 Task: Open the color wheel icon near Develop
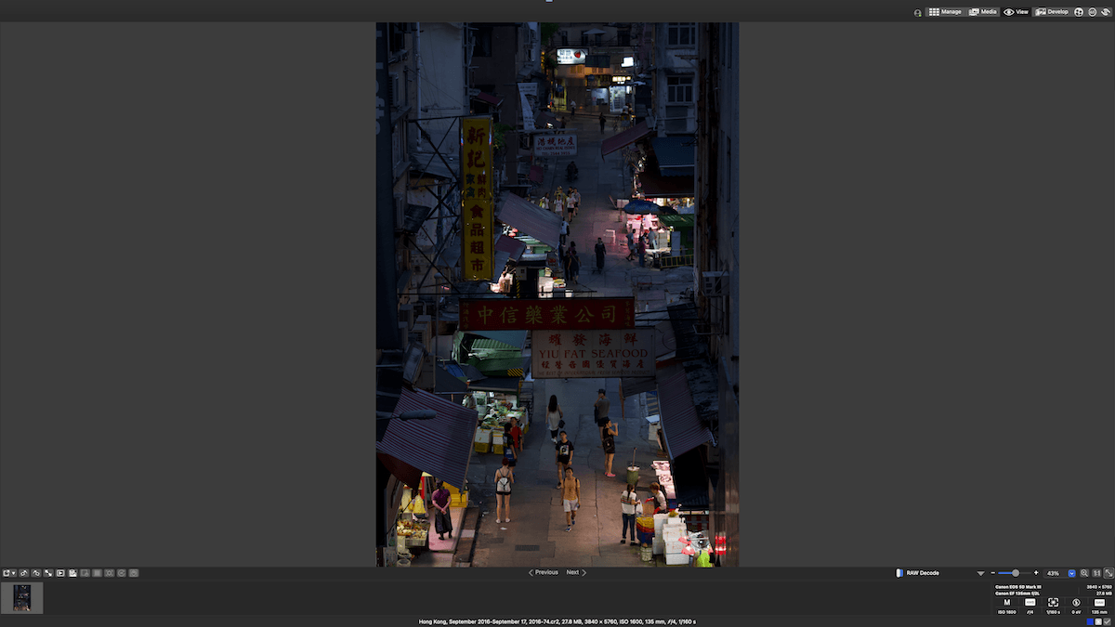click(1078, 11)
